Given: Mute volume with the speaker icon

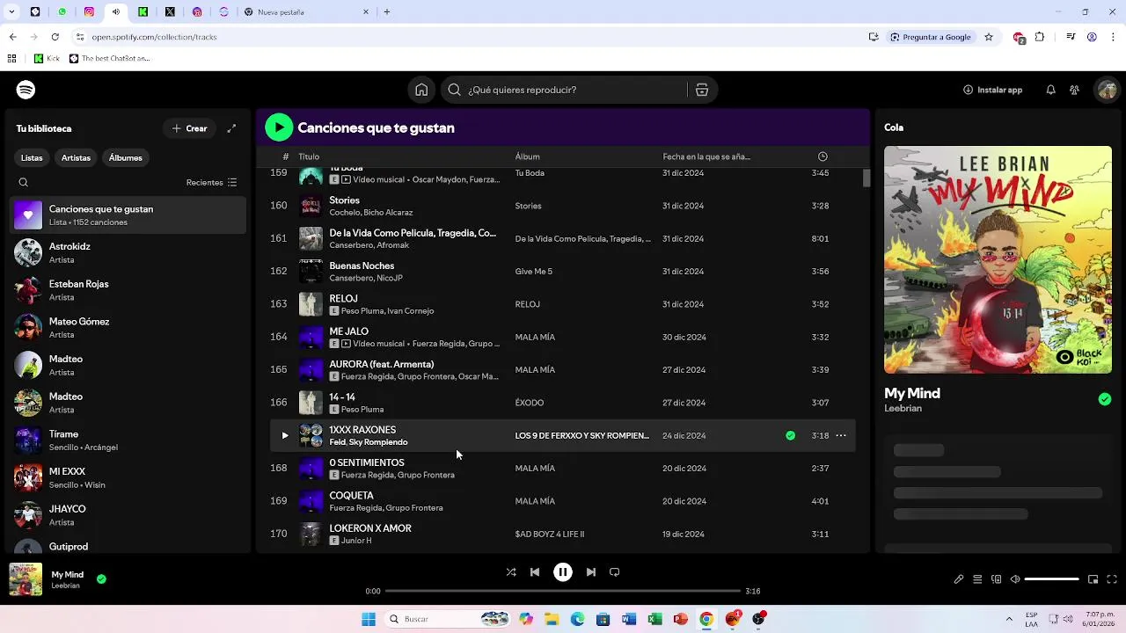Looking at the screenshot, I should (1015, 579).
